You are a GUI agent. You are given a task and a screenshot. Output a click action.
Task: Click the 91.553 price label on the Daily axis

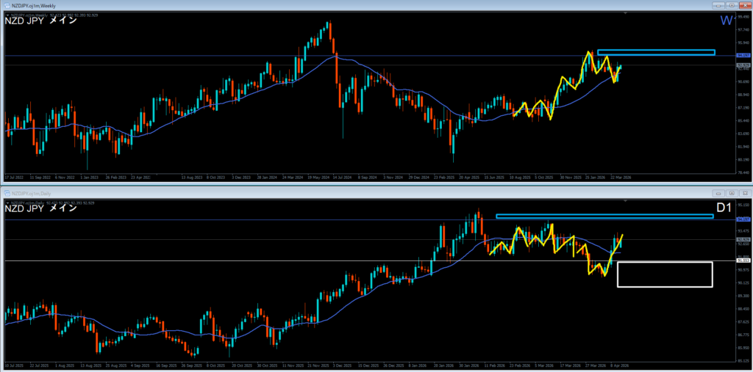743,260
